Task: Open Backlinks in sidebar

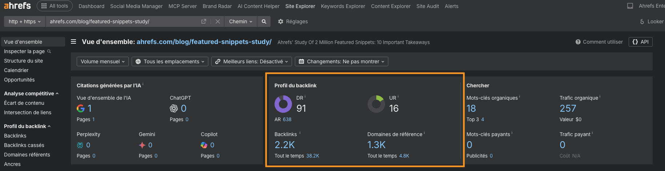Action: click(15, 136)
